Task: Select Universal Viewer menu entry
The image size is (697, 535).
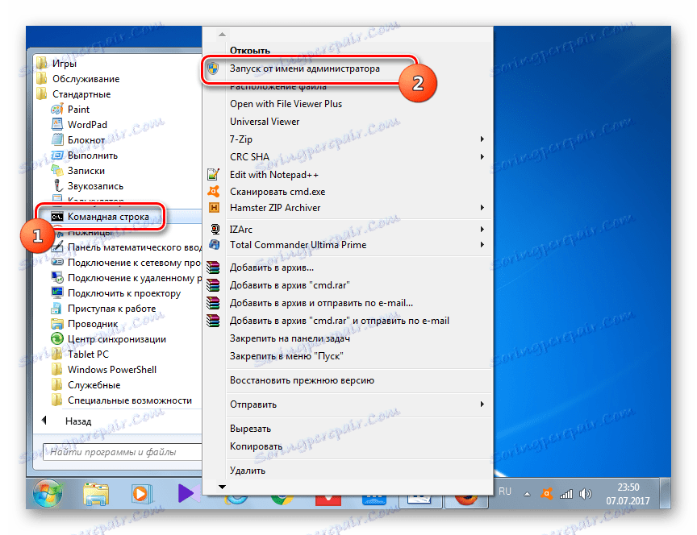Action: pyautogui.click(x=265, y=121)
